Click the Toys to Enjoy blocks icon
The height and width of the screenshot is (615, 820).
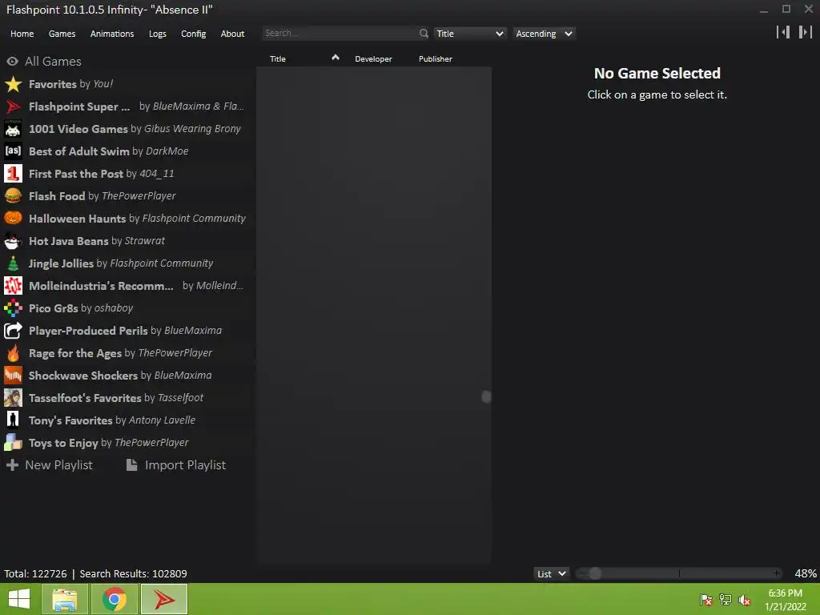[x=13, y=443]
